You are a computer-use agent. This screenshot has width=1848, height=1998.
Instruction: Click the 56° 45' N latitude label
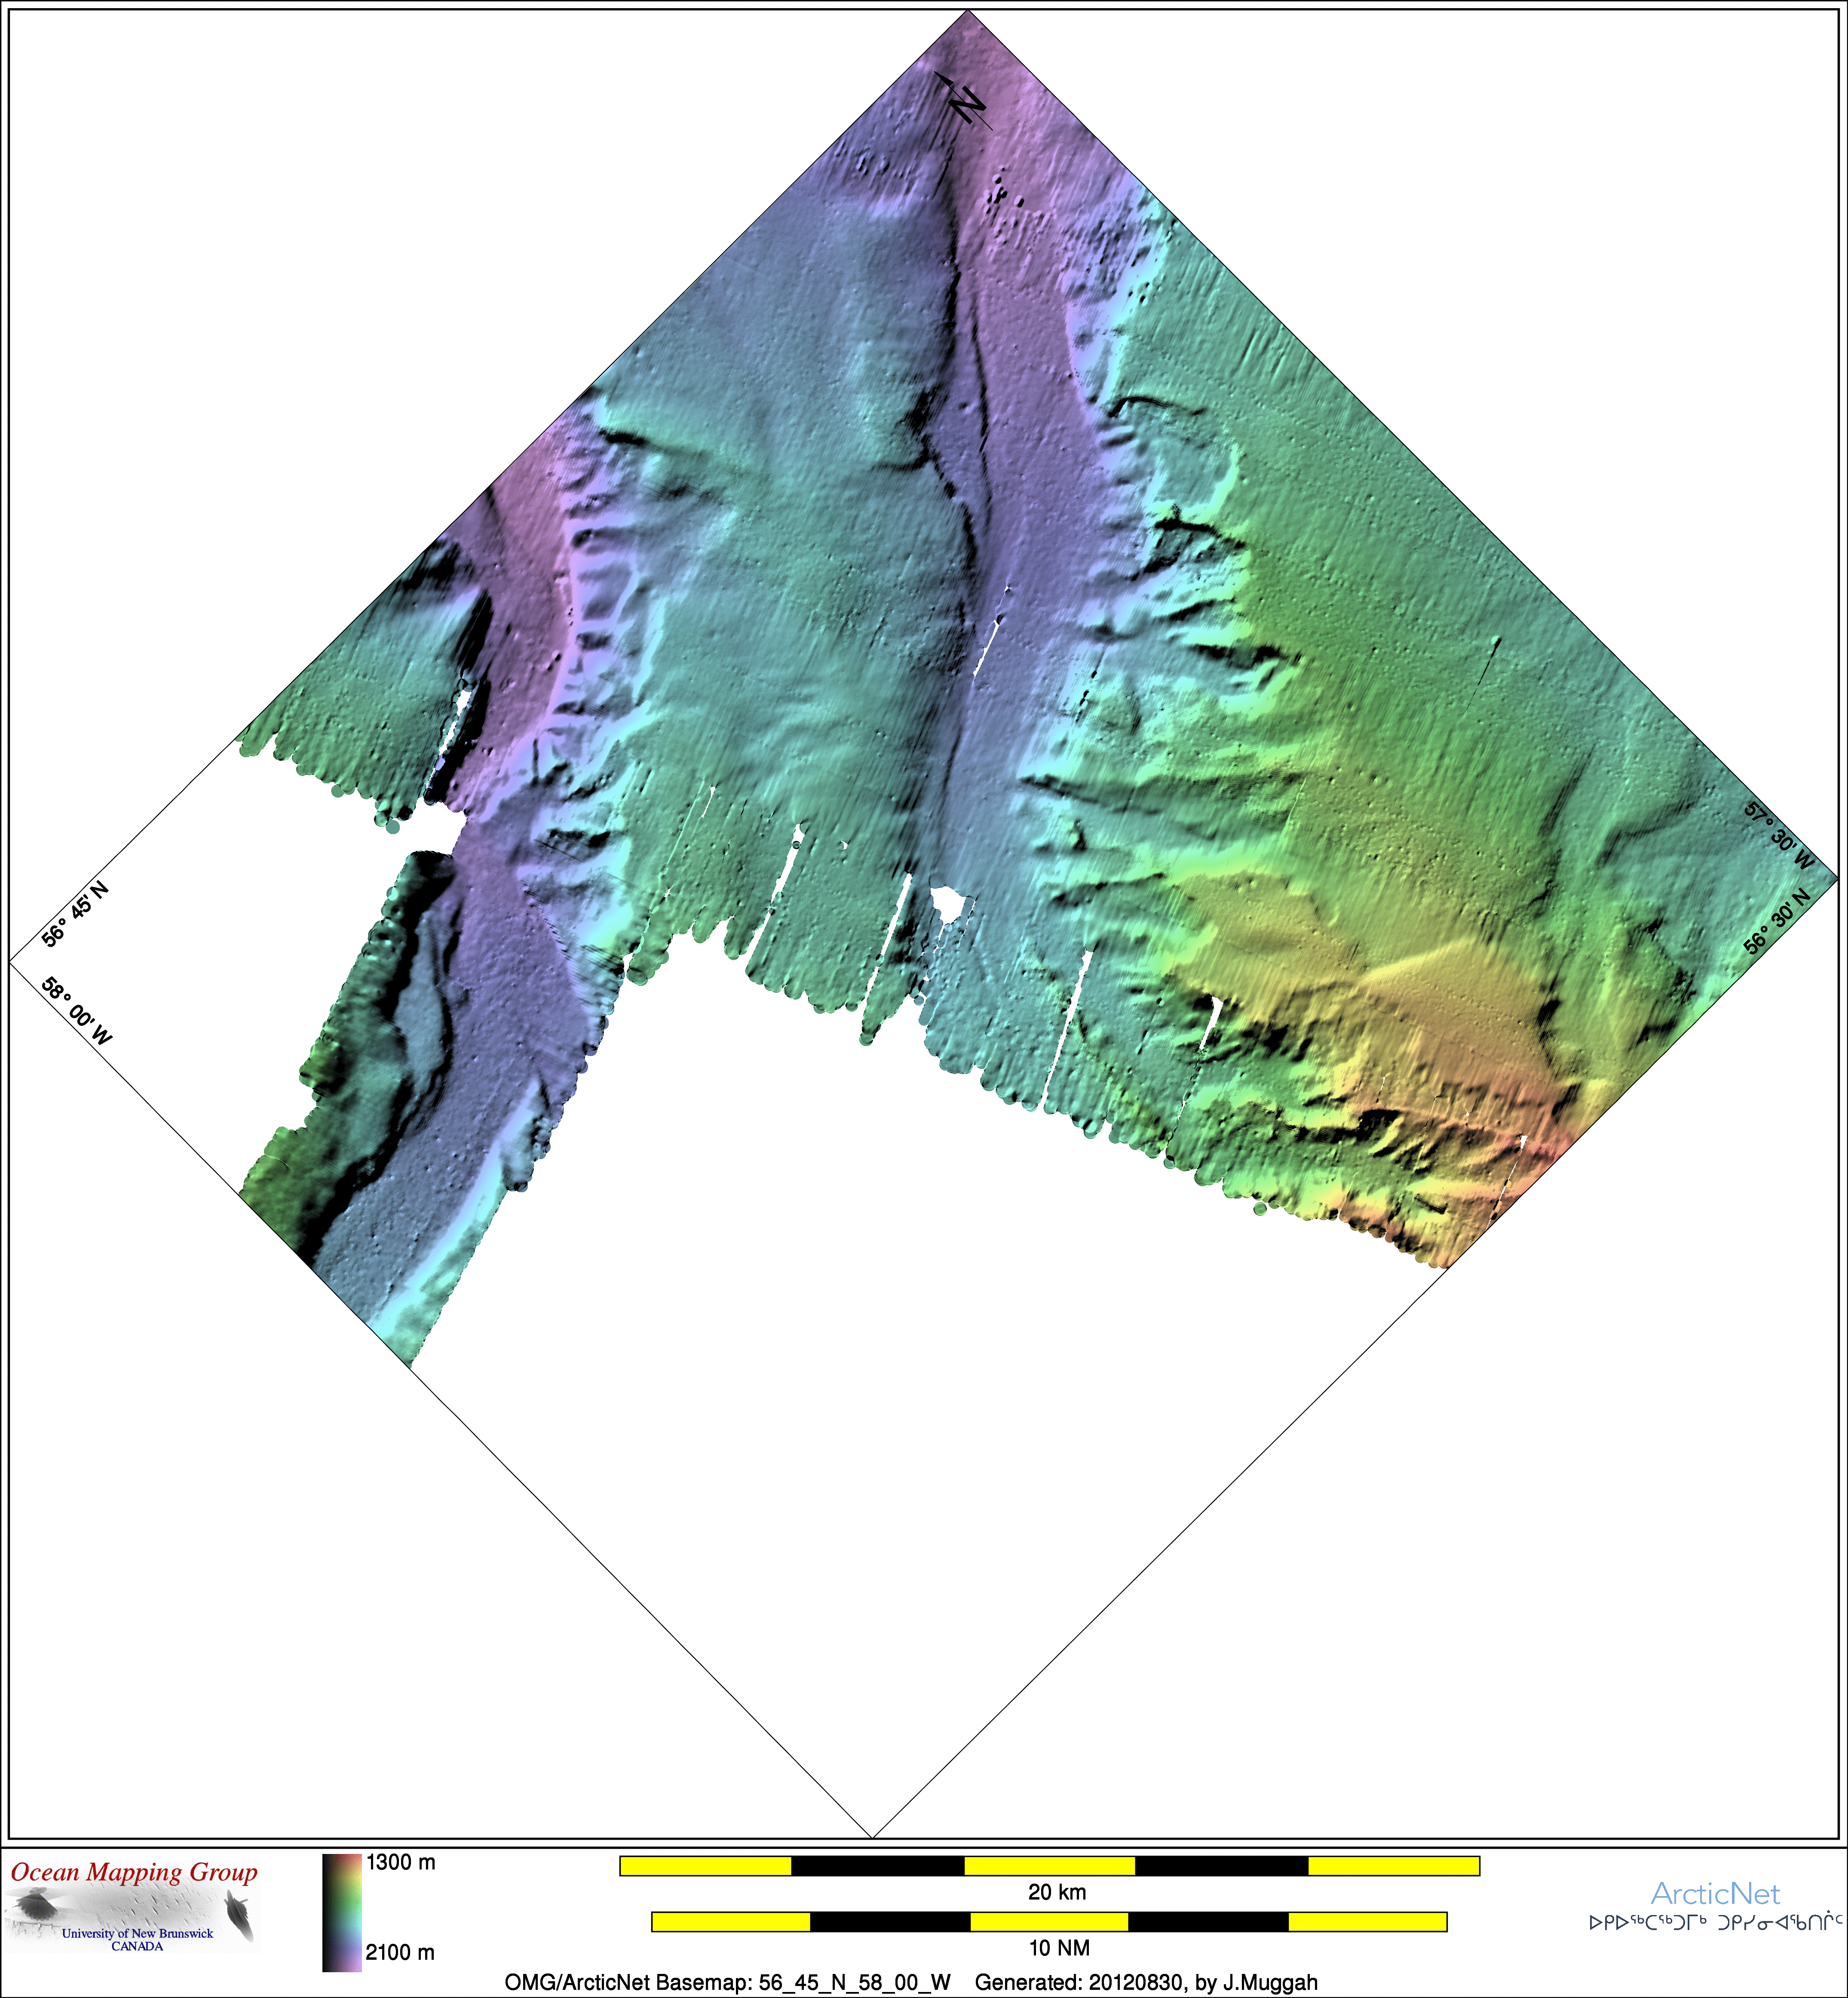tap(75, 913)
